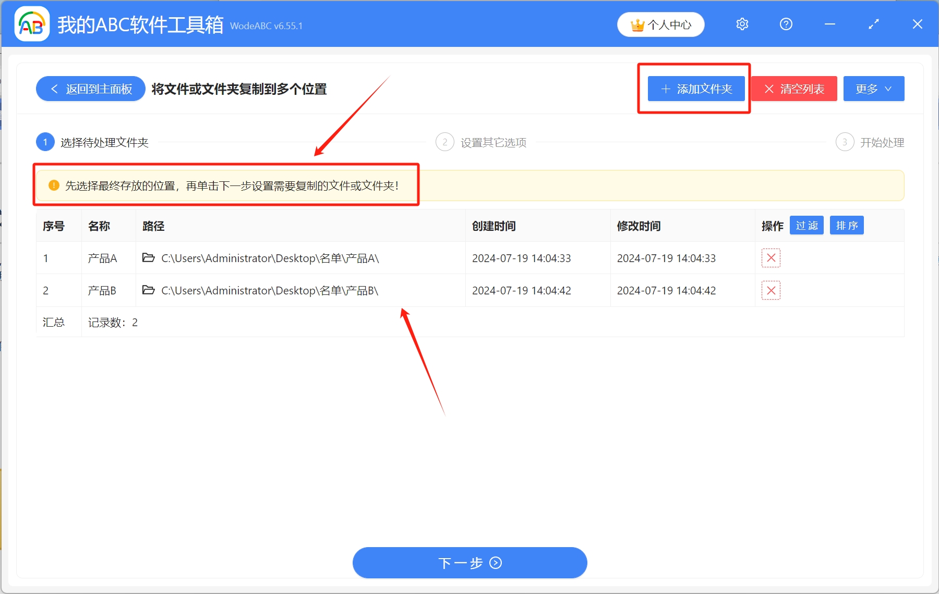The width and height of the screenshot is (939, 594).
Task: Select step 3 开始处理
Action: 845,142
